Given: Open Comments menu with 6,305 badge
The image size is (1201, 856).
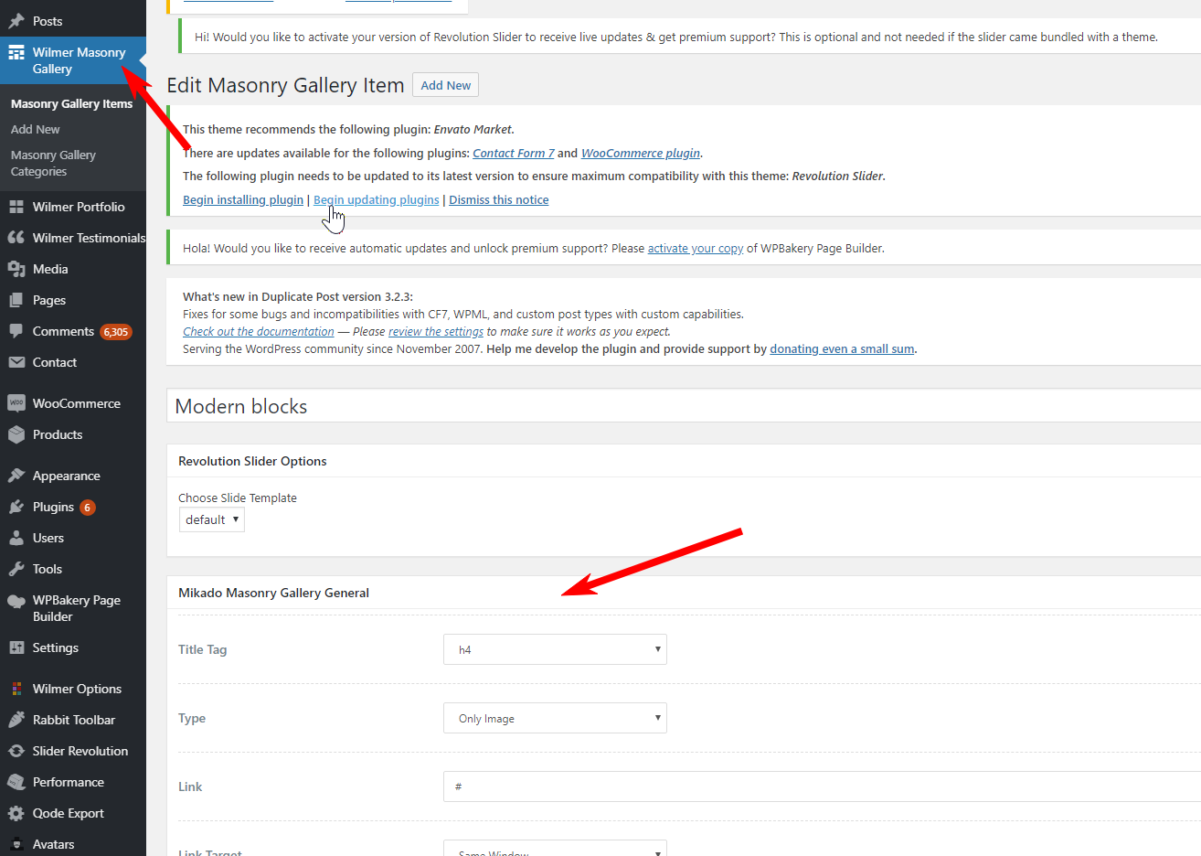Looking at the screenshot, I should pos(73,331).
